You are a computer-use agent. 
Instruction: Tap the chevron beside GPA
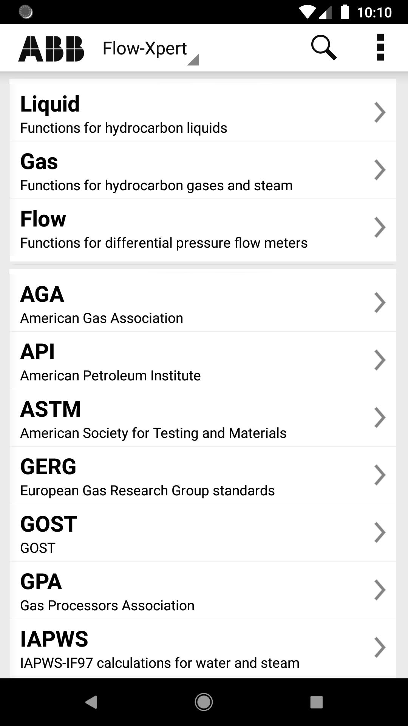379,590
